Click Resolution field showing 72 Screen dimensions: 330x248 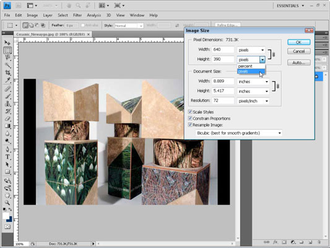click(x=223, y=100)
